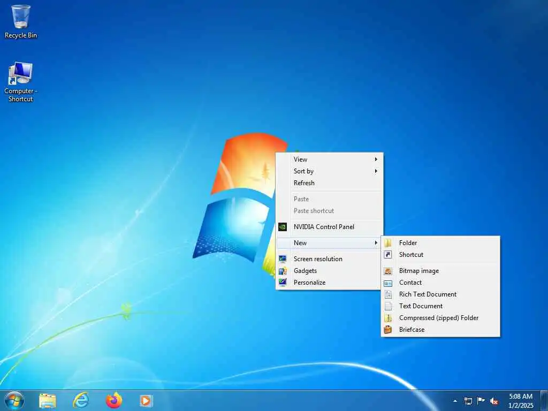Click the Shortcut arrow icon in the submenu

(388, 255)
